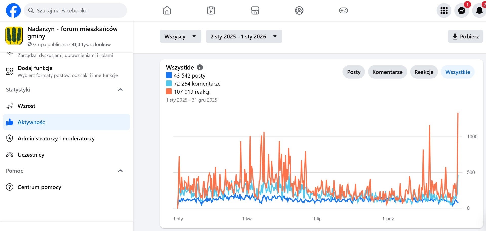Viewport: 486px width, 231px height.
Task: Toggle the Reakcje chart filter
Action: pos(424,72)
